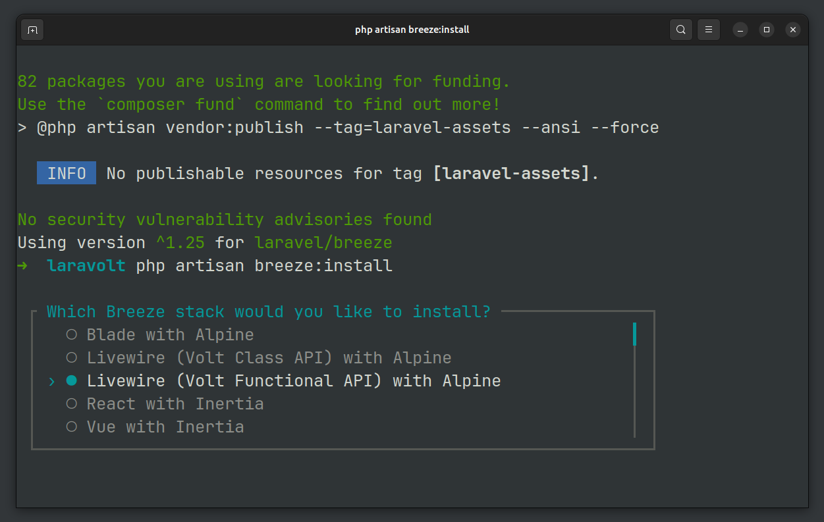
Task: Click the '[laravel-assets]' tag text
Action: click(x=510, y=174)
